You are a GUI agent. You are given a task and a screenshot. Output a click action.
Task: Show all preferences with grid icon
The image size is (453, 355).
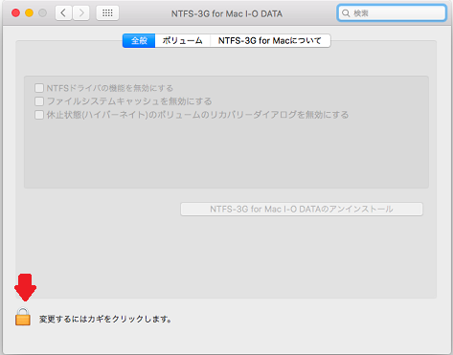tap(107, 13)
